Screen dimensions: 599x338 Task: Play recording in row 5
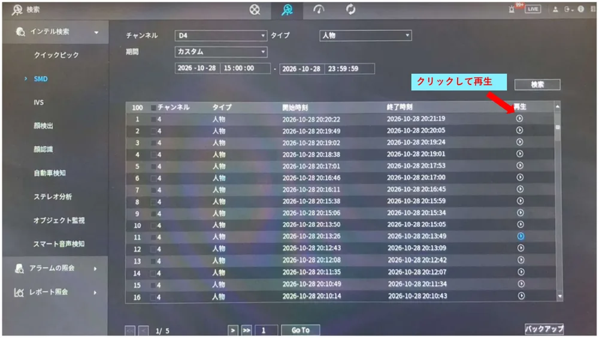tap(520, 165)
